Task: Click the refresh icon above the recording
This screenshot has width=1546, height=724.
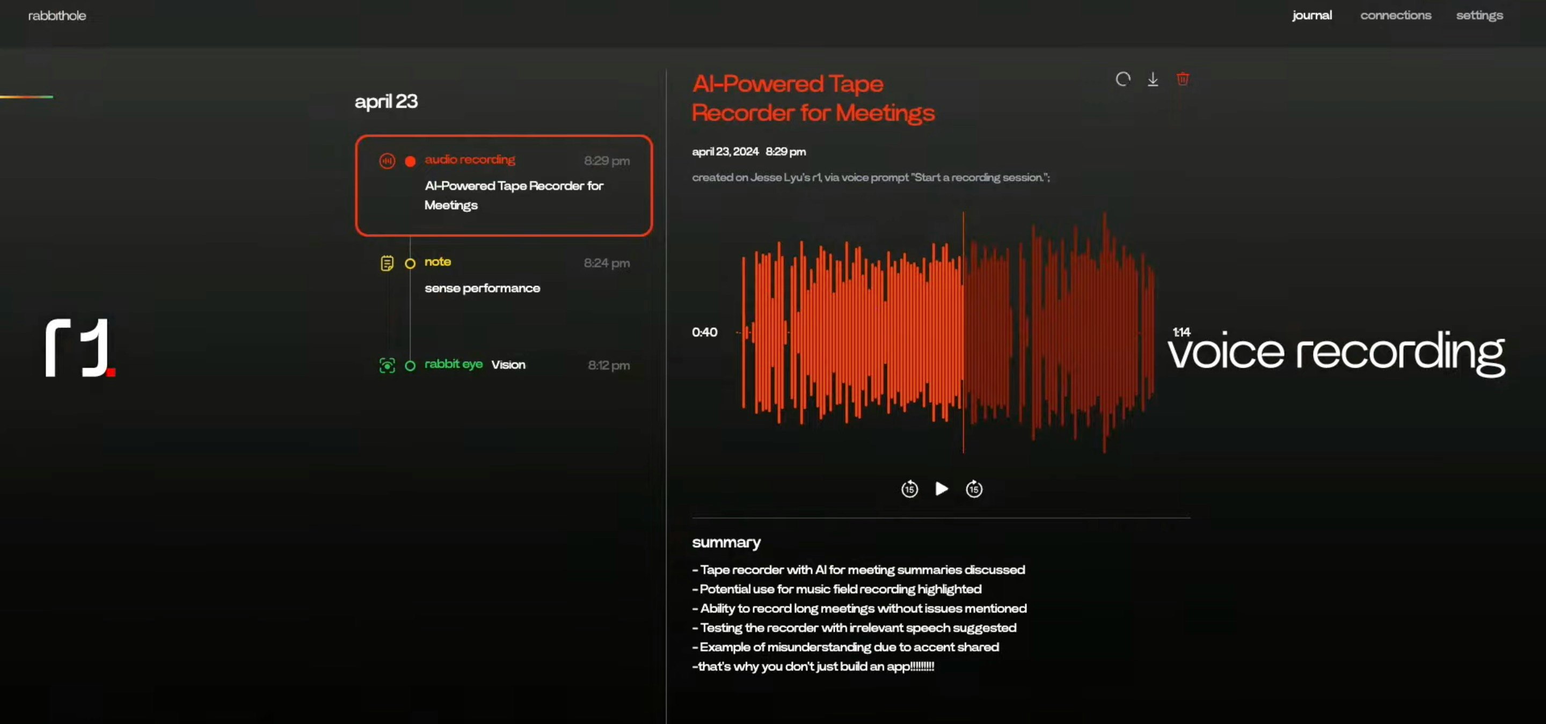Action: click(x=1123, y=79)
